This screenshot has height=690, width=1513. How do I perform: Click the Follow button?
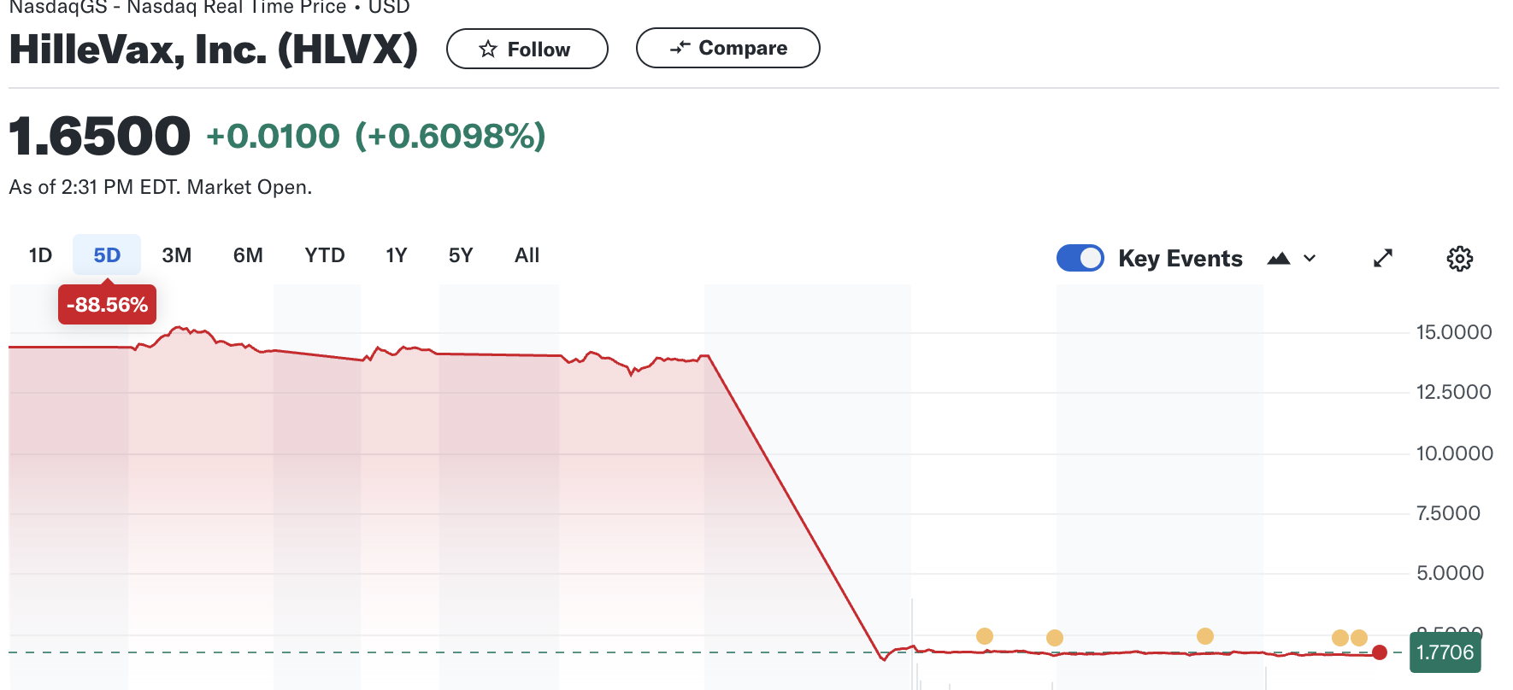527,50
